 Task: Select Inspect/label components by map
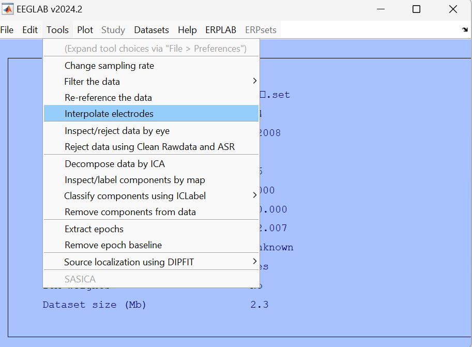coord(151,180)
